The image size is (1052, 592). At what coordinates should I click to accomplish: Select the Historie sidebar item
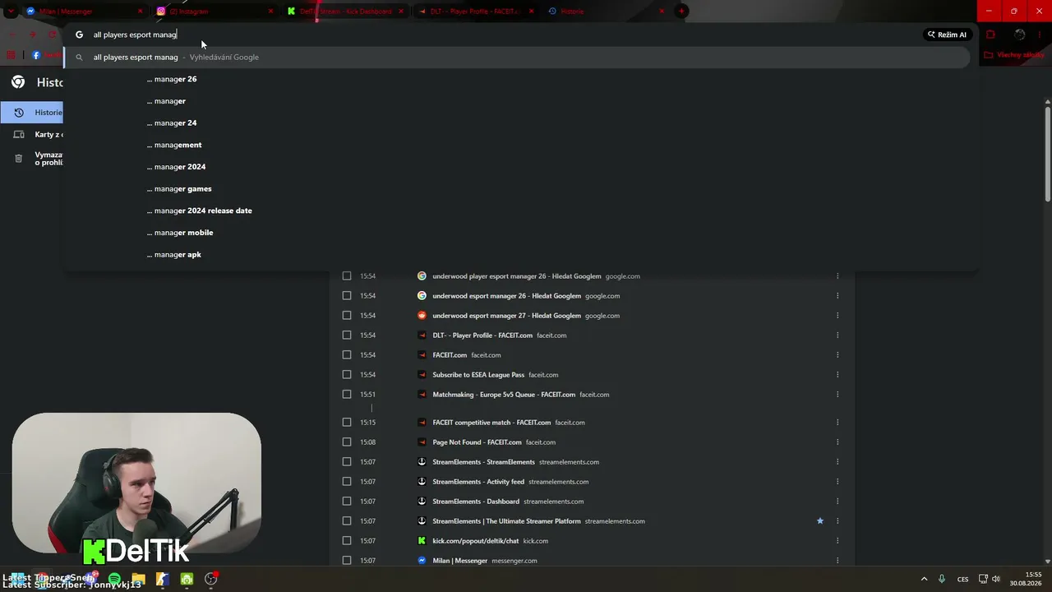(32, 113)
